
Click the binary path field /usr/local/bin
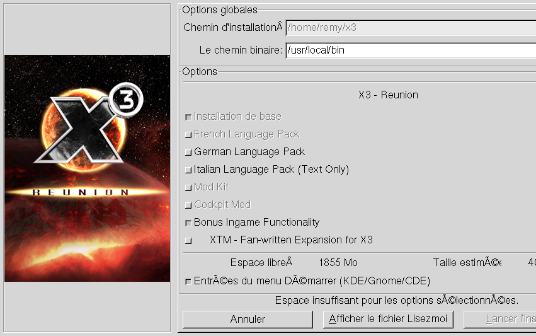point(411,50)
